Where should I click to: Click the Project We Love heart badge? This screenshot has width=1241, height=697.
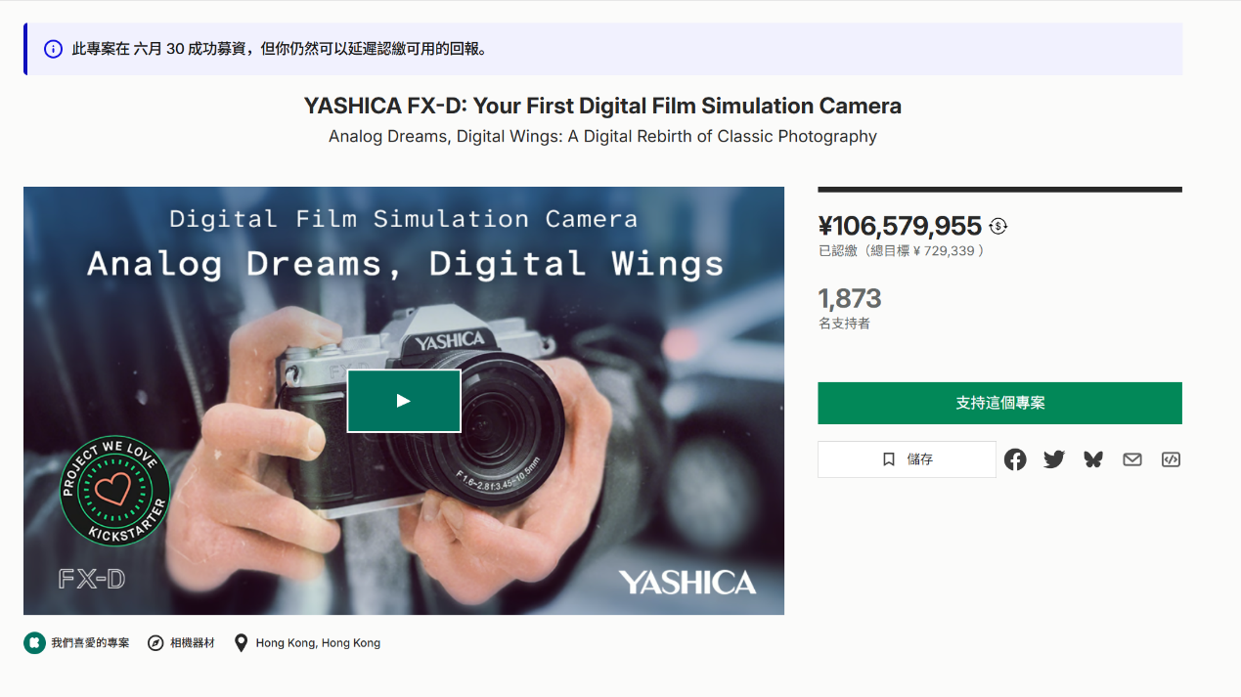pyautogui.click(x=115, y=490)
